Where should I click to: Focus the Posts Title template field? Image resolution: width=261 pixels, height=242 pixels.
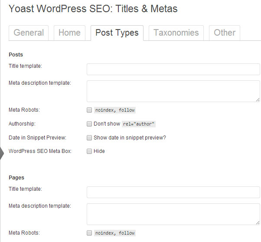[x=173, y=69]
